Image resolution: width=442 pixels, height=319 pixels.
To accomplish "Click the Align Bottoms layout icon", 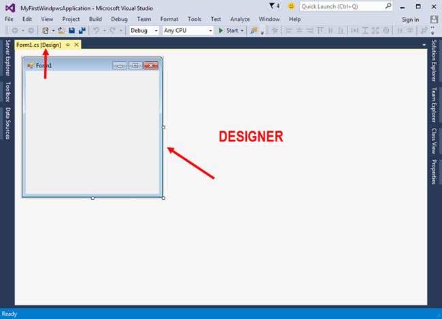I will pos(341,31).
